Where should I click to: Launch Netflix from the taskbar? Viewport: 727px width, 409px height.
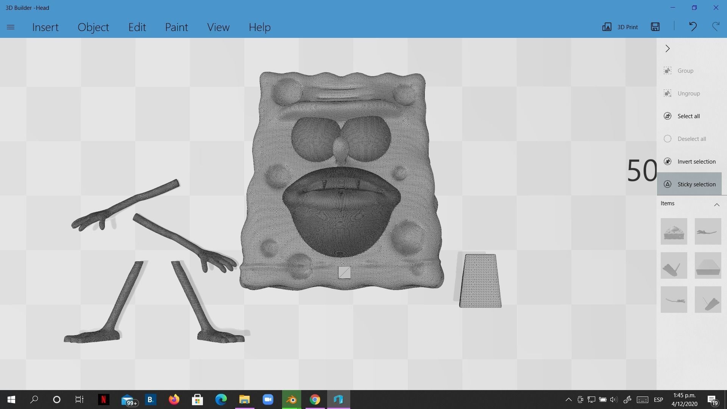click(103, 400)
